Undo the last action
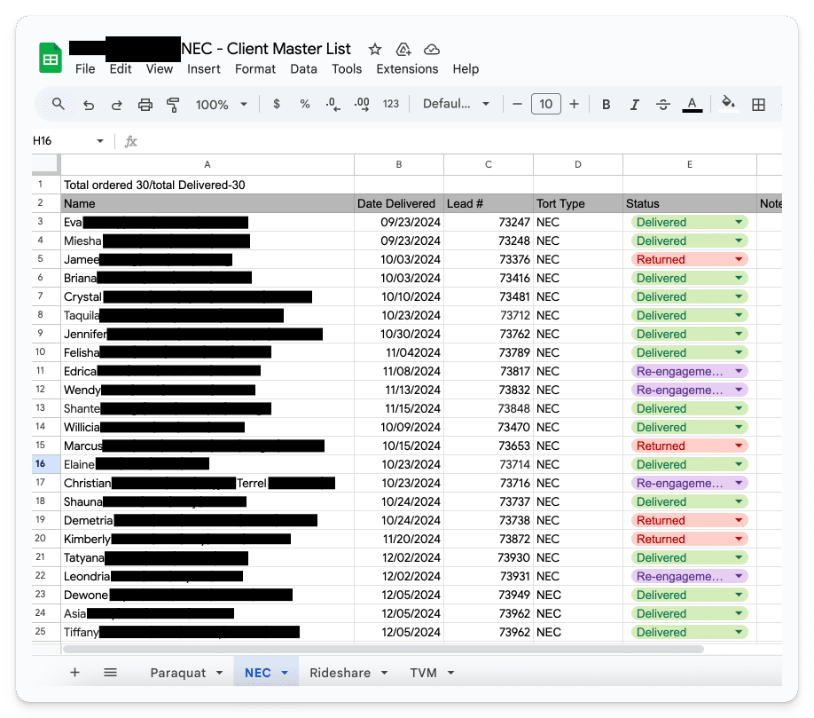The width and height of the screenshot is (814, 718). click(89, 105)
